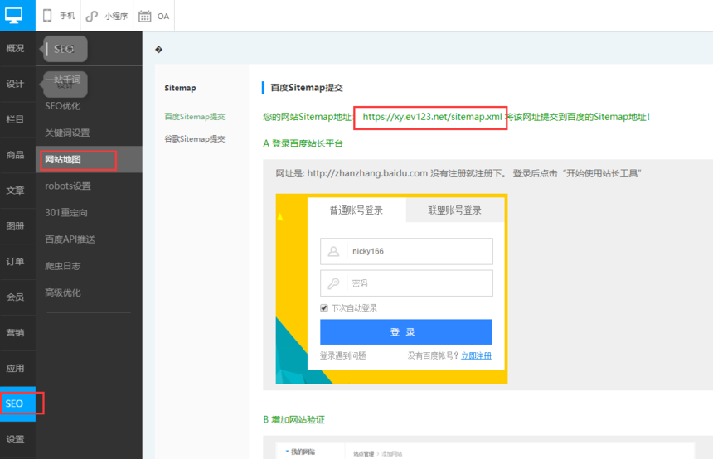Select 网站地图 in the SEO submenu
Screen dimensions: 713x459
point(64,159)
